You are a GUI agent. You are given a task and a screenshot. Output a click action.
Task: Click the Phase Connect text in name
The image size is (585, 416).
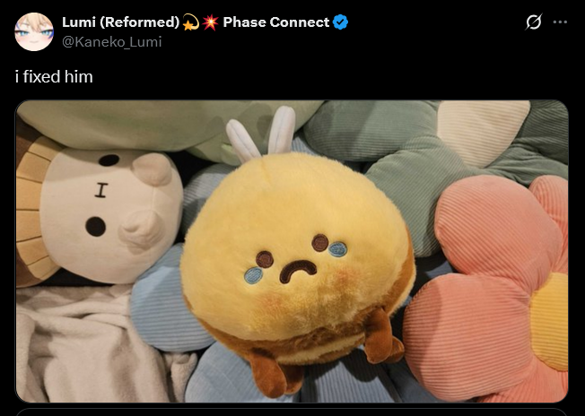click(276, 22)
